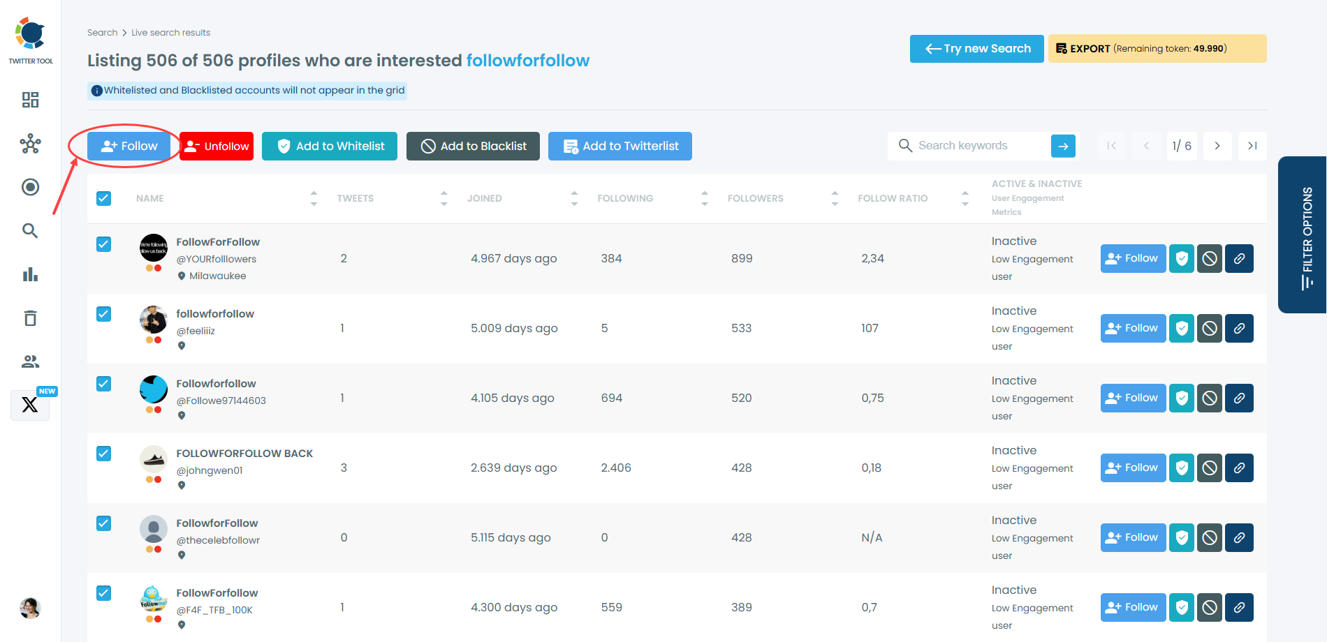Screen dimensions: 1327x642
Task: Open the search icon in sidebar
Action: pyautogui.click(x=30, y=230)
